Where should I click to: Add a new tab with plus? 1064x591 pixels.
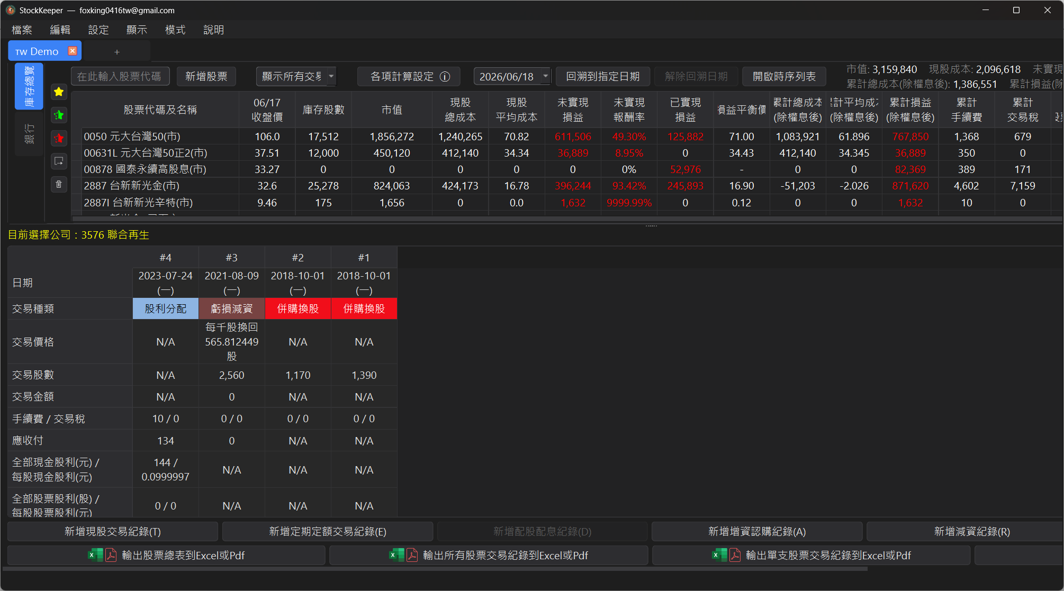tap(117, 52)
